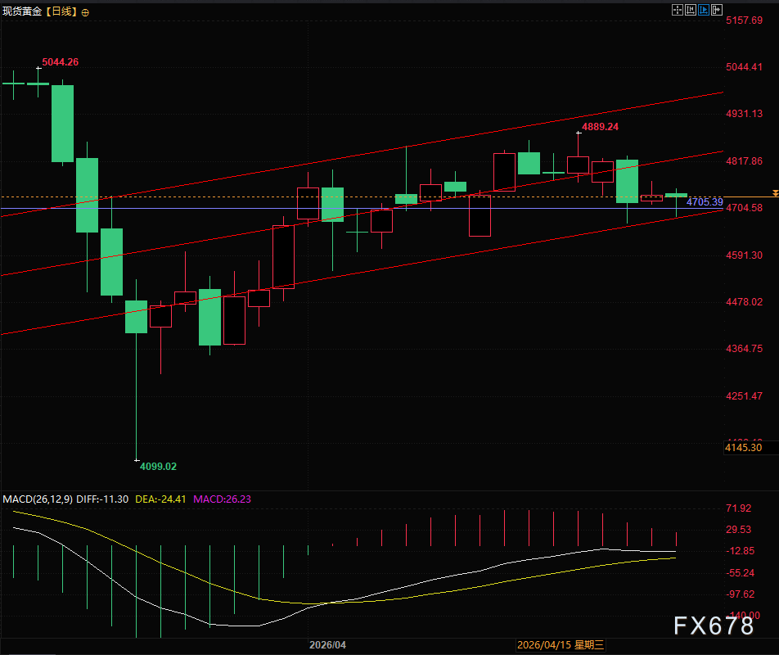The image size is (779, 655).
Task: Open MACD(26,12,9) indicator settings label
Action: pos(38,499)
